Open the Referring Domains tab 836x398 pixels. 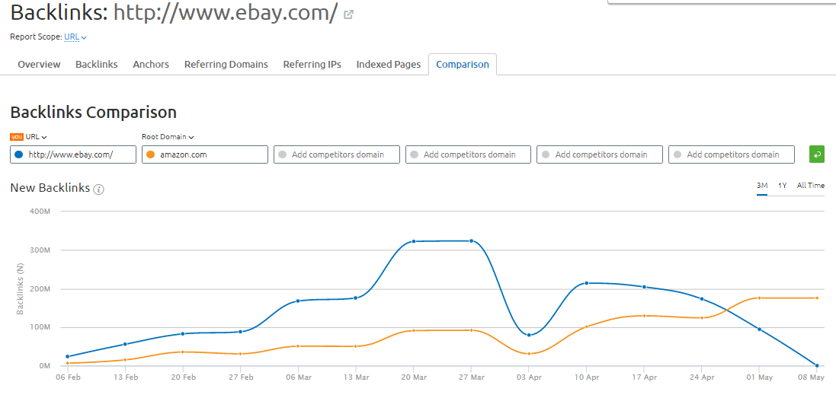(x=226, y=65)
